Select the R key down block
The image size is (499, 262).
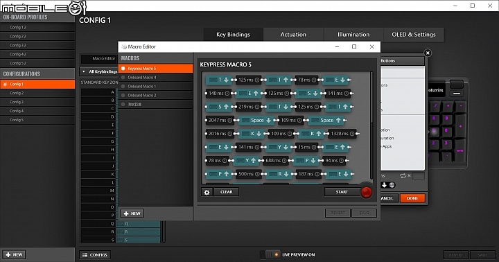(279, 174)
